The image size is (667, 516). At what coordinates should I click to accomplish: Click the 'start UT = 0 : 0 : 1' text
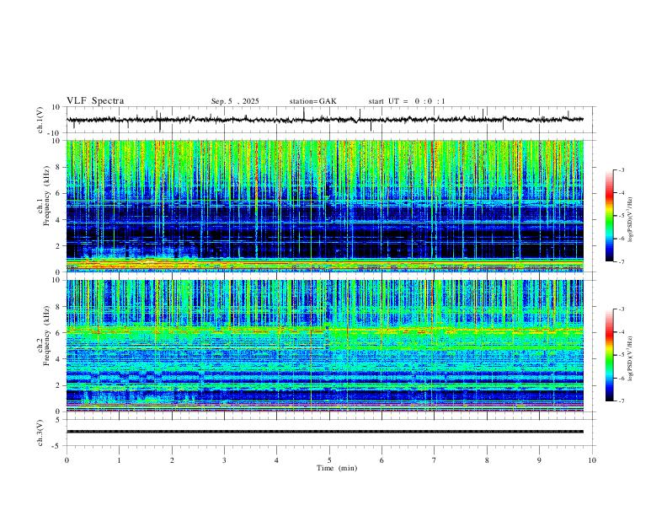tap(407, 101)
